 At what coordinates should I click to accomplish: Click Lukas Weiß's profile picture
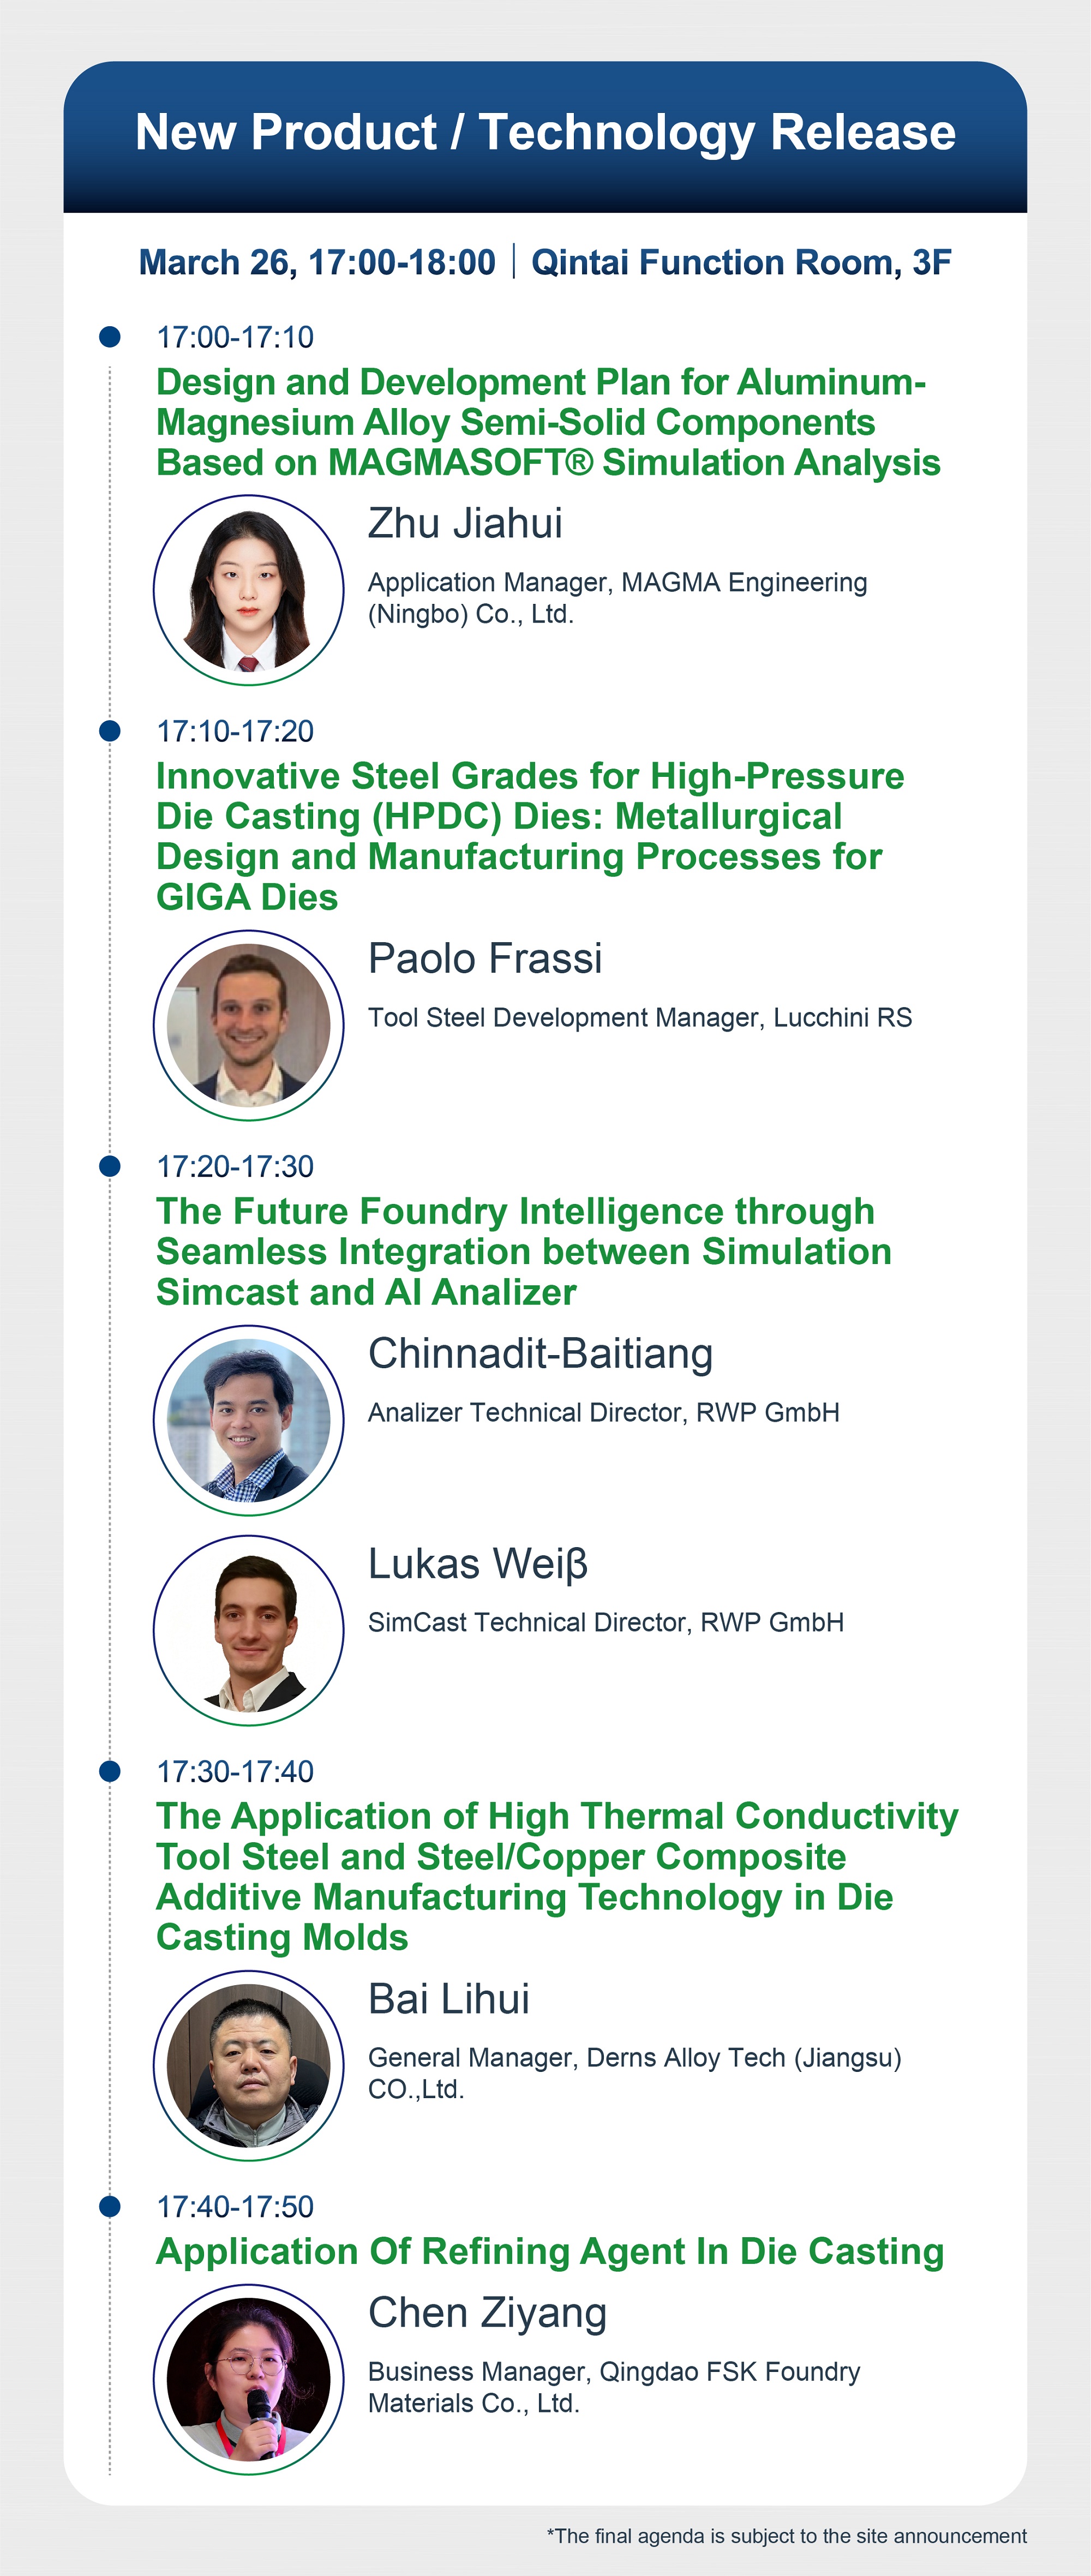pos(248,1630)
